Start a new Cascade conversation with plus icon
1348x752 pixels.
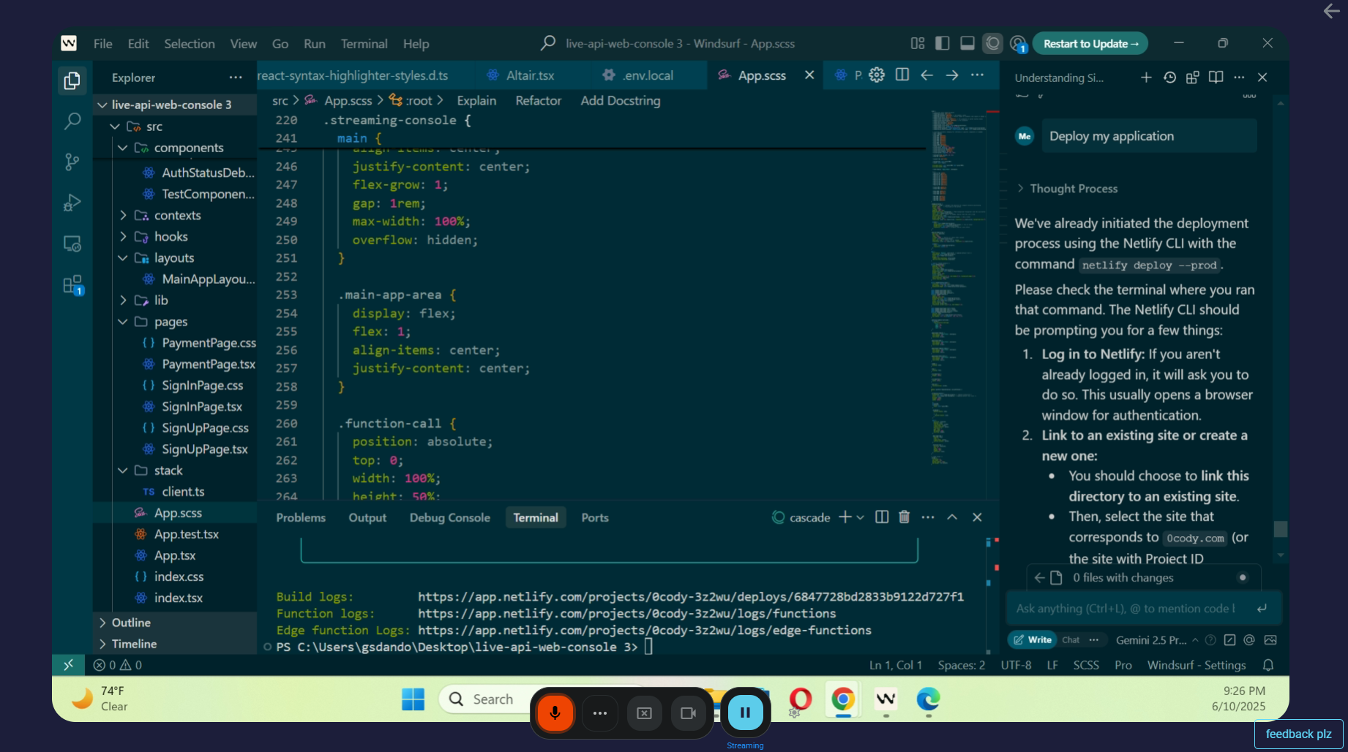pyautogui.click(x=1146, y=77)
